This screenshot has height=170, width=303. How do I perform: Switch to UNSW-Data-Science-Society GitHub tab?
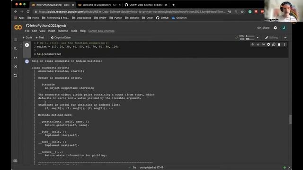click(x=146, y=5)
